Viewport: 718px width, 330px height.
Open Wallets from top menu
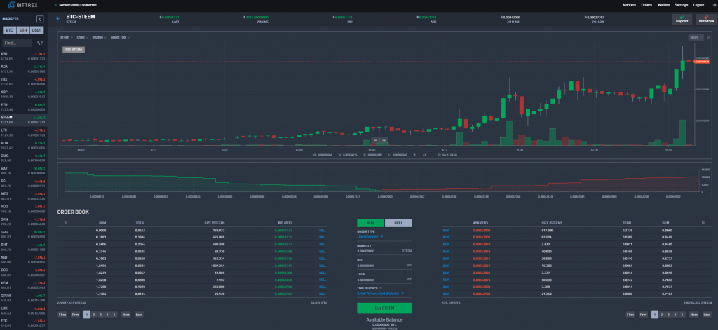coord(662,5)
